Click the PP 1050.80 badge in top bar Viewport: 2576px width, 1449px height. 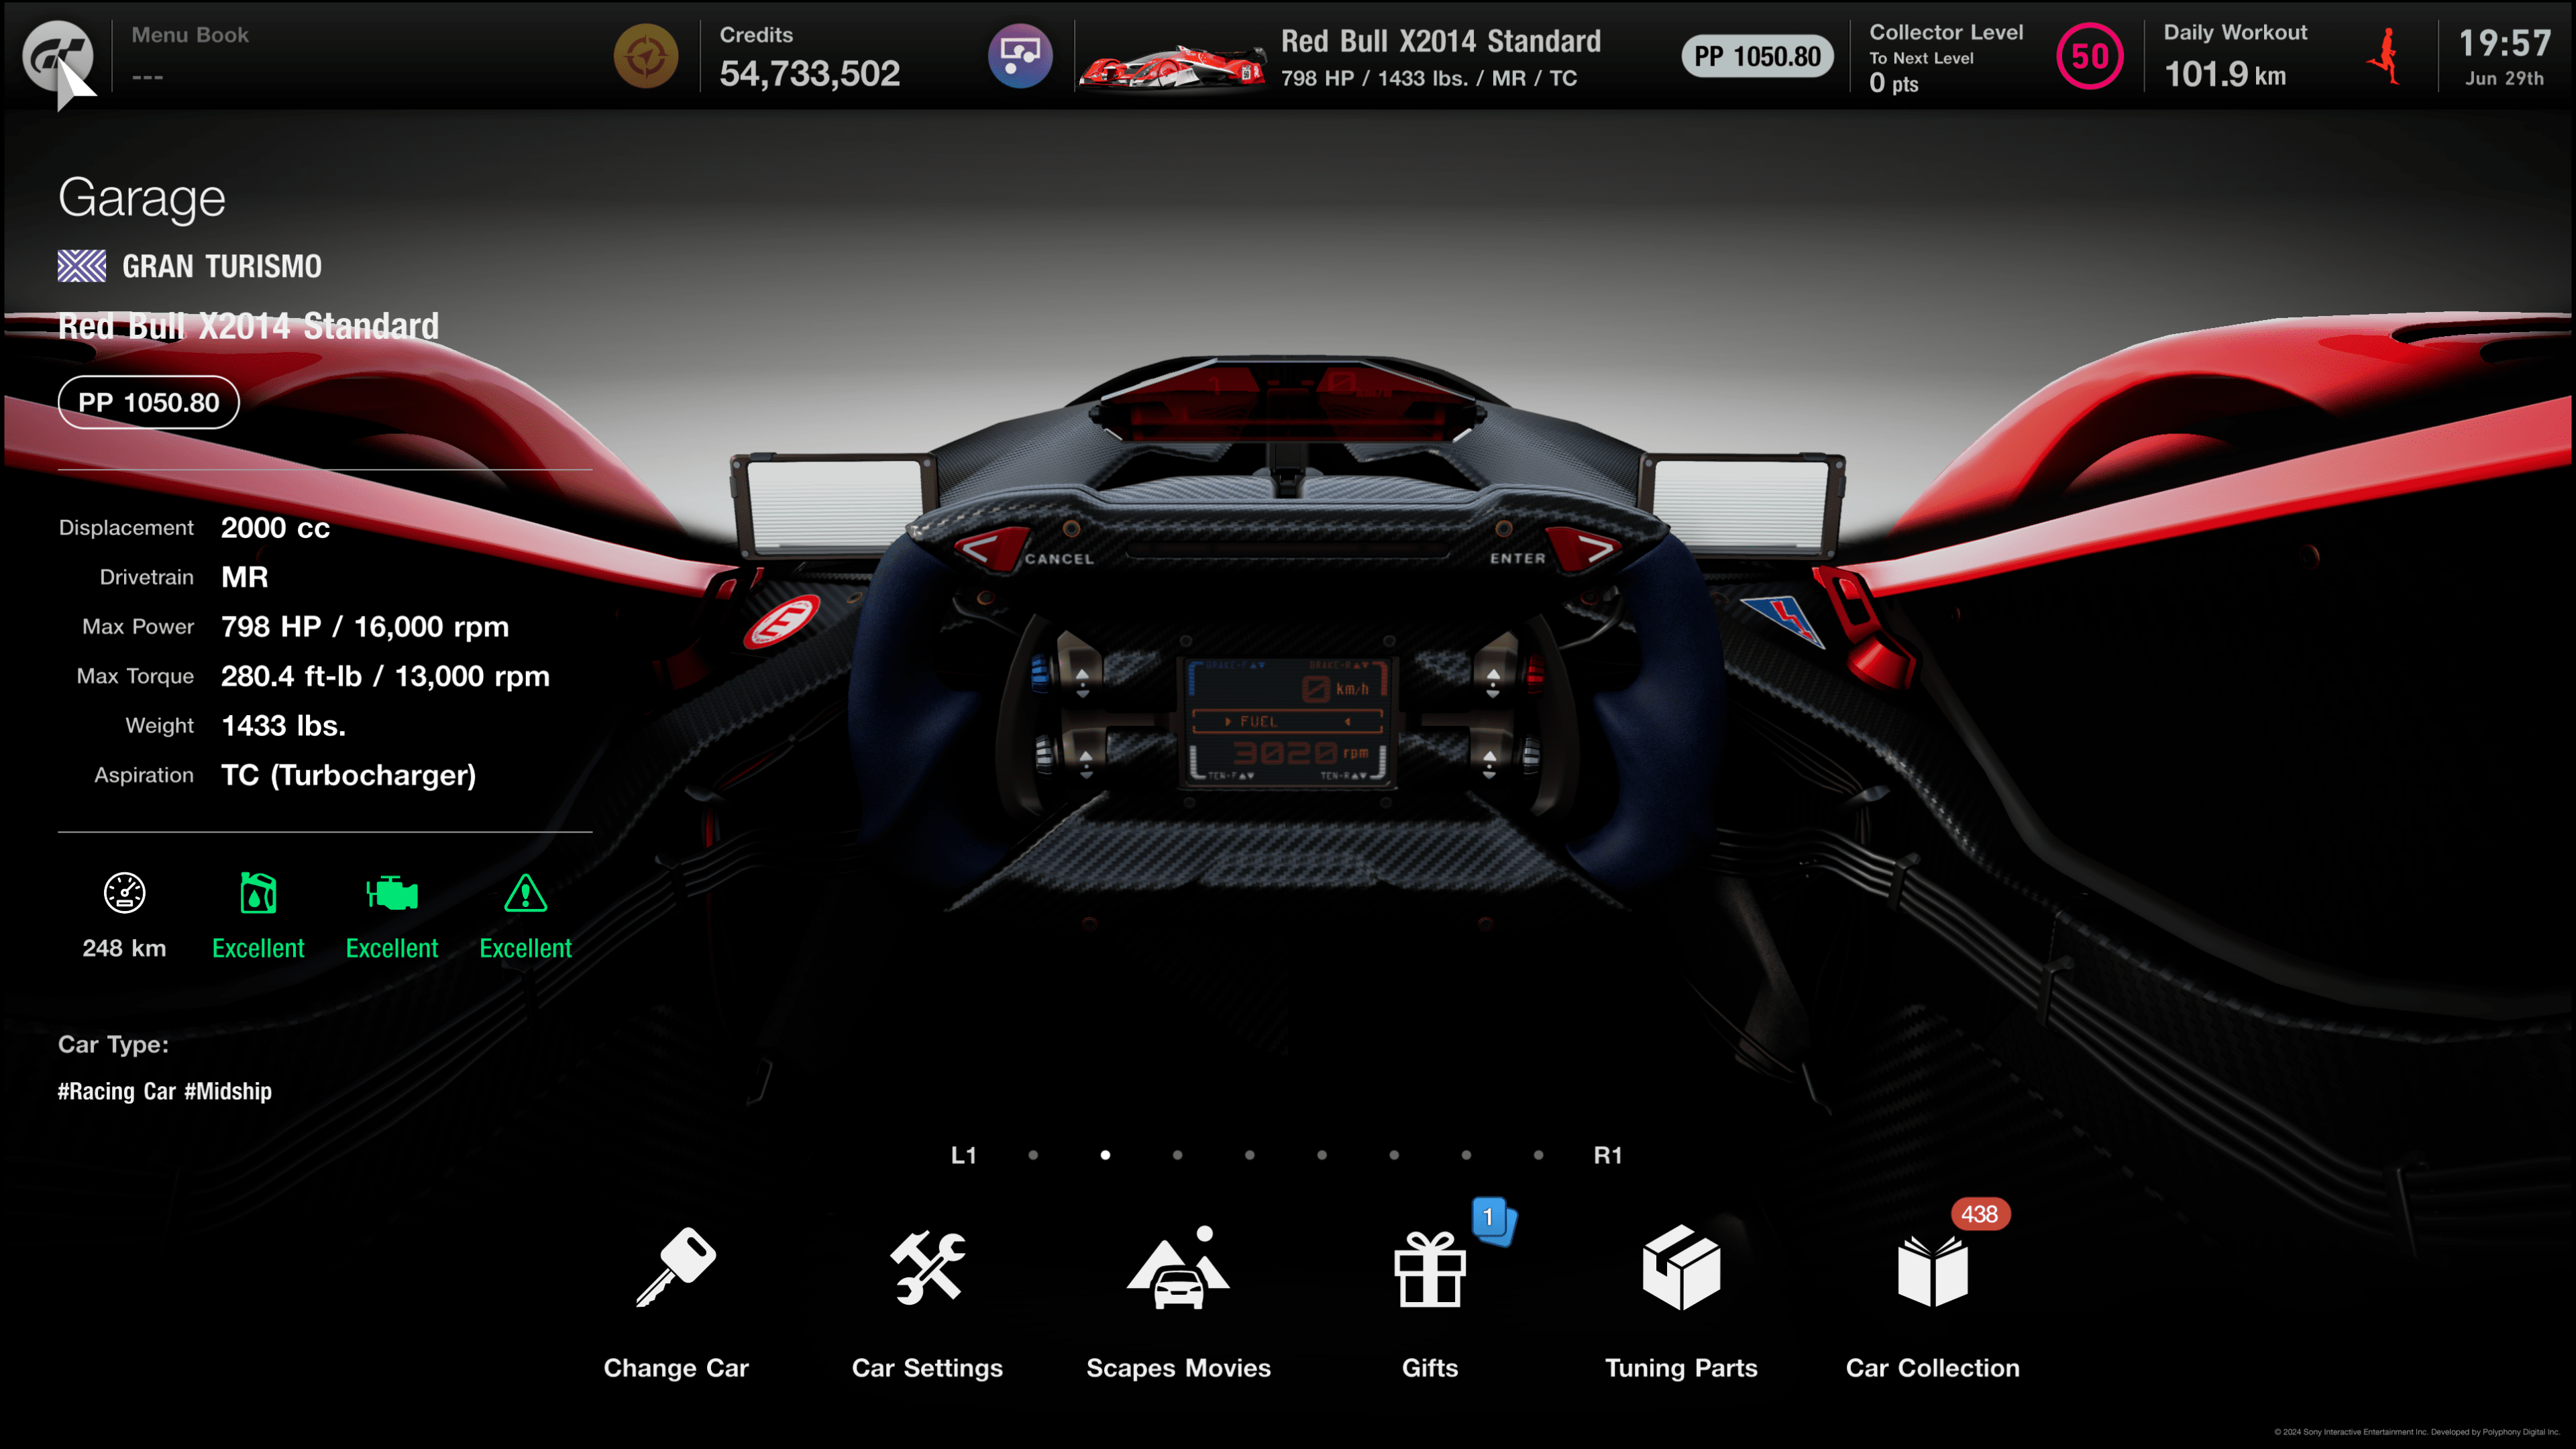click(1757, 56)
